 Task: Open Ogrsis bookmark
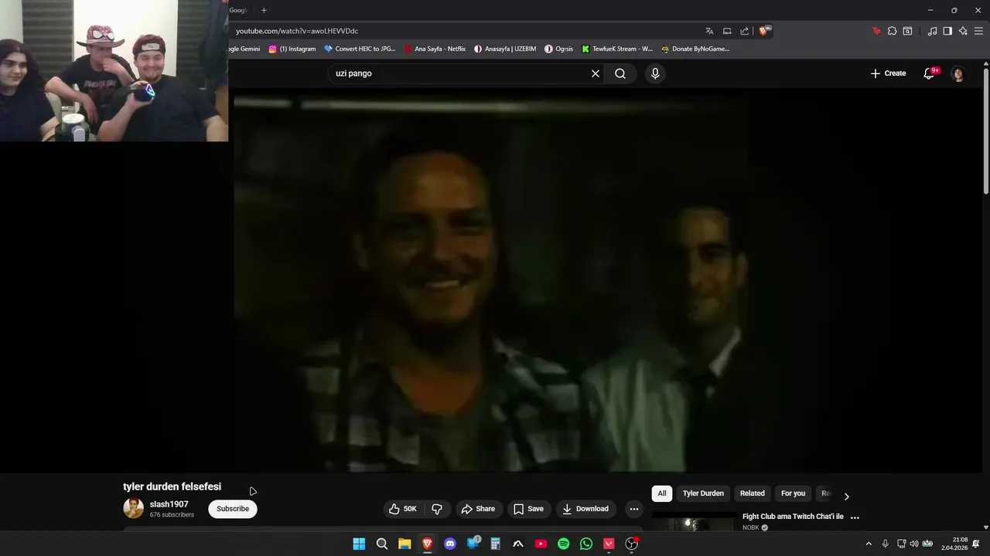click(x=559, y=49)
